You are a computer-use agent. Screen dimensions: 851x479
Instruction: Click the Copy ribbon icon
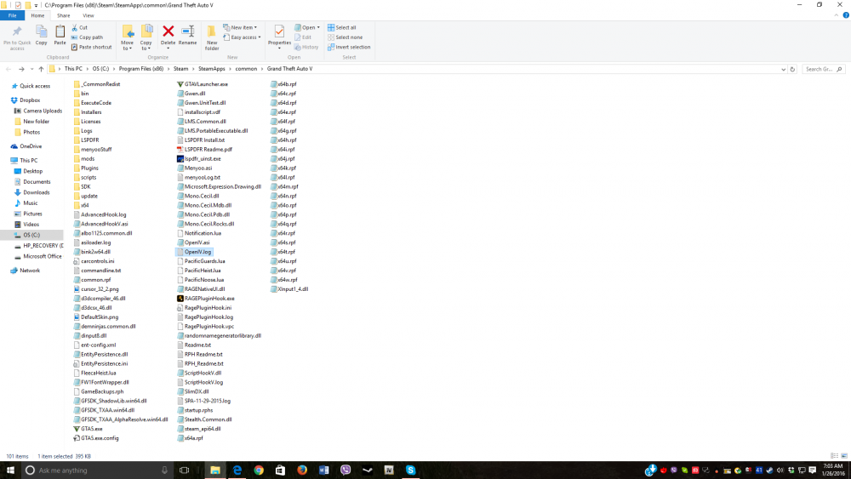point(41,35)
